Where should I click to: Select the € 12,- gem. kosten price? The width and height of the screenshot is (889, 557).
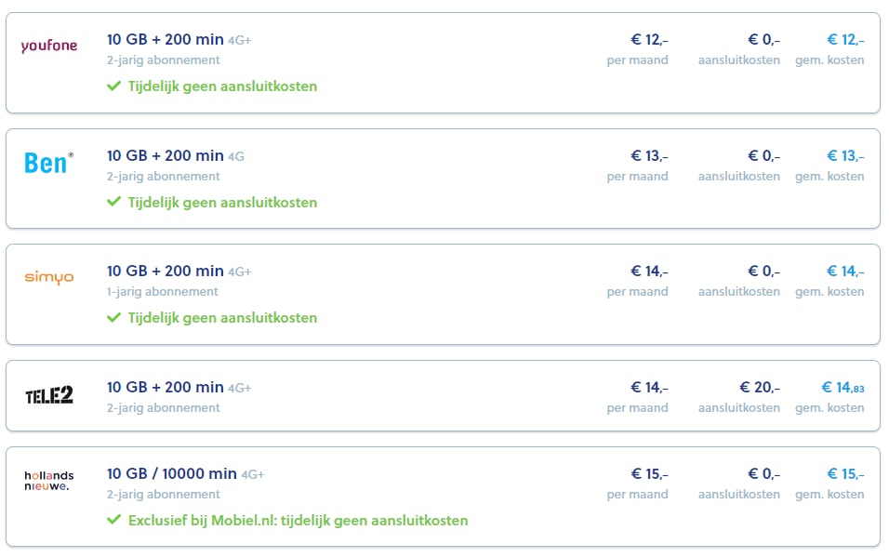[x=845, y=40]
